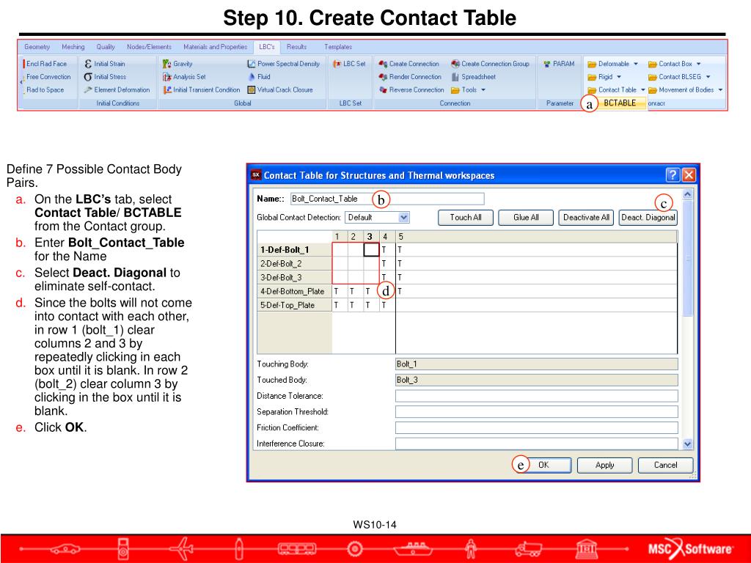Screen dimensions: 751x563
Task: Click the Contact Box folder icon
Action: [652, 65]
